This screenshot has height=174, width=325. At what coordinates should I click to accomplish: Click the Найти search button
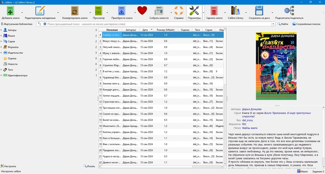coord(283,24)
